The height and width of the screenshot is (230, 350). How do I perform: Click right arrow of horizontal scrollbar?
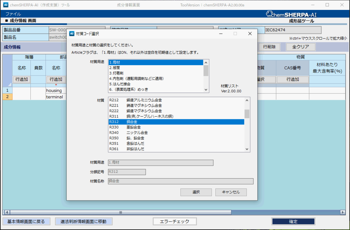343,212
